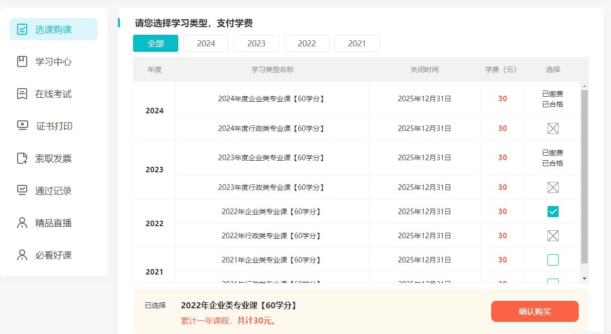
Task: Click the 确认购买 purchase button
Action: pyautogui.click(x=534, y=311)
